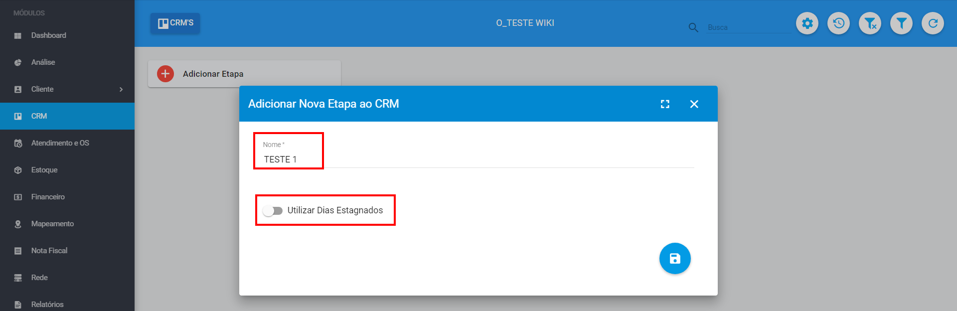Click the Cliente contact icon
Screen dimensions: 957x311
18,89
